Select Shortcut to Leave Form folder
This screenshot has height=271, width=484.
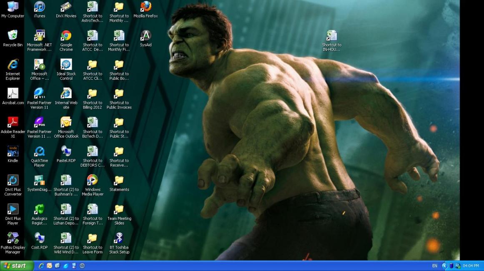(92, 238)
